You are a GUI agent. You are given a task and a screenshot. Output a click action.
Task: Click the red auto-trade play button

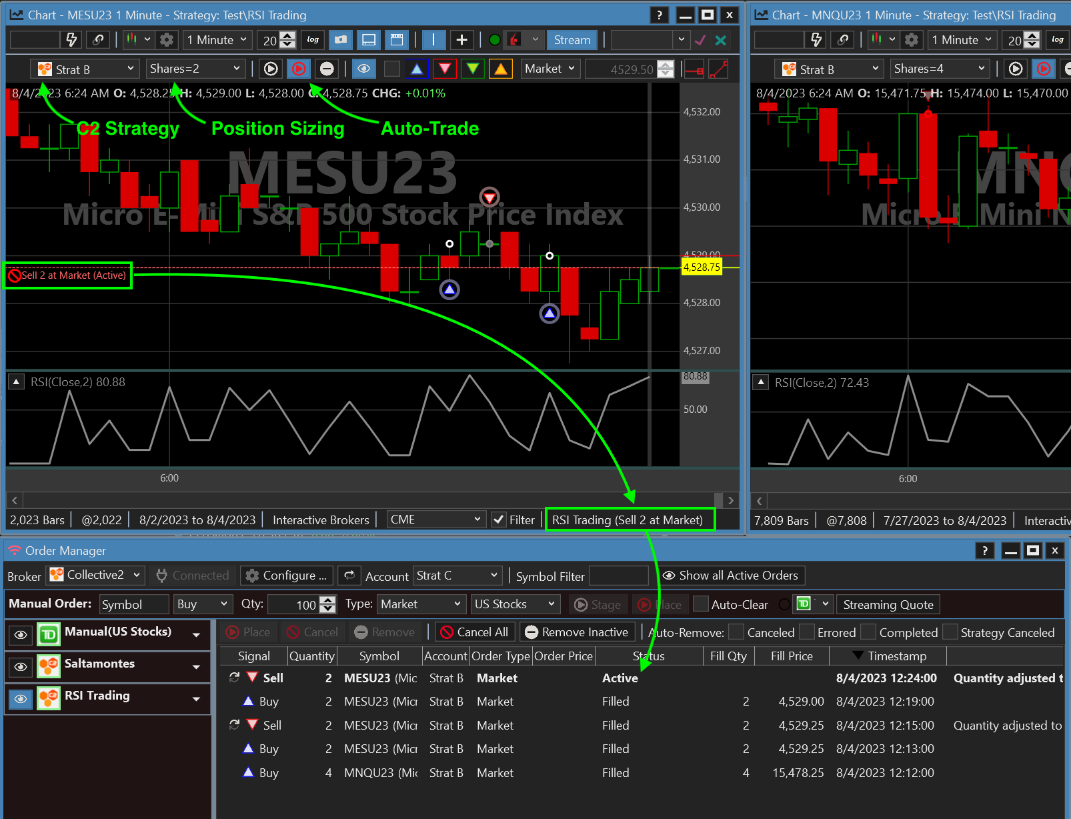[299, 69]
